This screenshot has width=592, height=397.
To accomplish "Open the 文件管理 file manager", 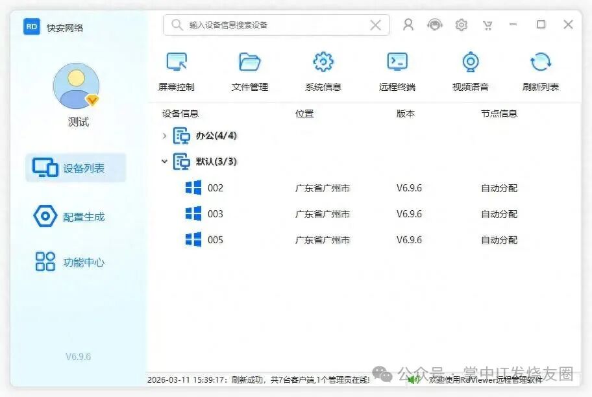I will pos(249,71).
